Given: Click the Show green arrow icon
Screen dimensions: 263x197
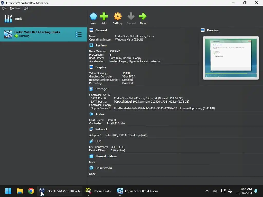Looking at the screenshot, I should [143, 16].
